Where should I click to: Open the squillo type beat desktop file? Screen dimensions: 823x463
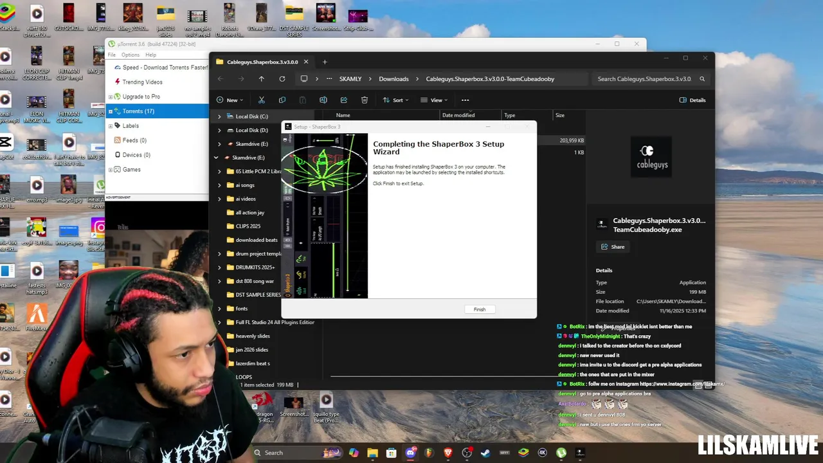326,406
